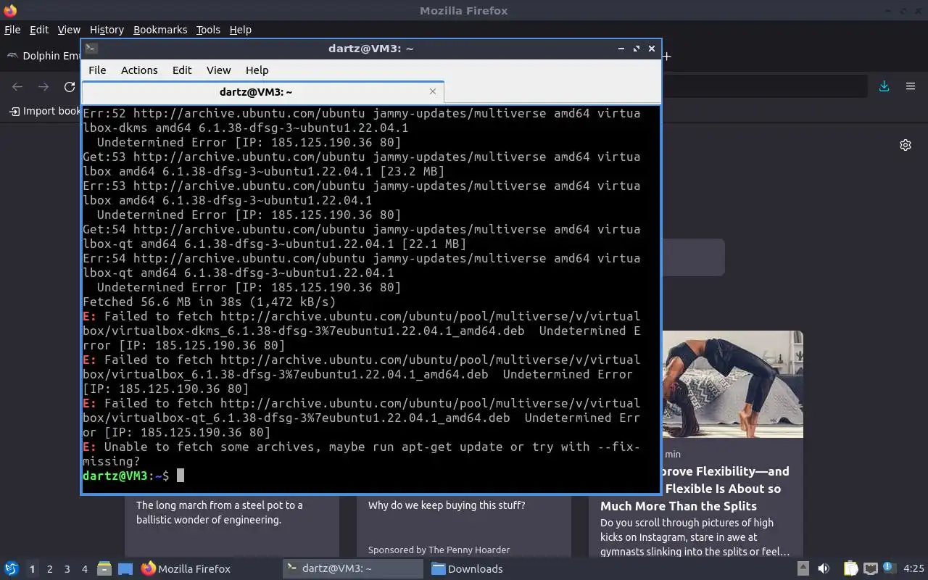Select the dartz@VM3 terminal taskbar entry
Viewport: 928px width, 580px height.
[353, 569]
